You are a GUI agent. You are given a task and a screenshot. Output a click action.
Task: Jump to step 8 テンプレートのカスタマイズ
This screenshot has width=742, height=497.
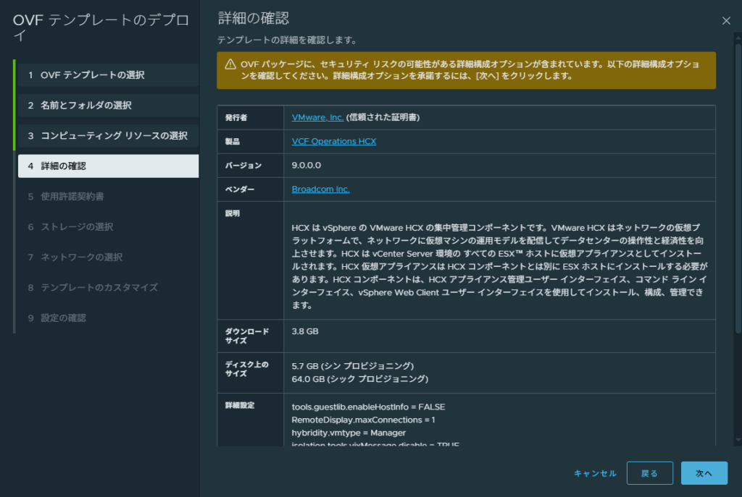[99, 288]
